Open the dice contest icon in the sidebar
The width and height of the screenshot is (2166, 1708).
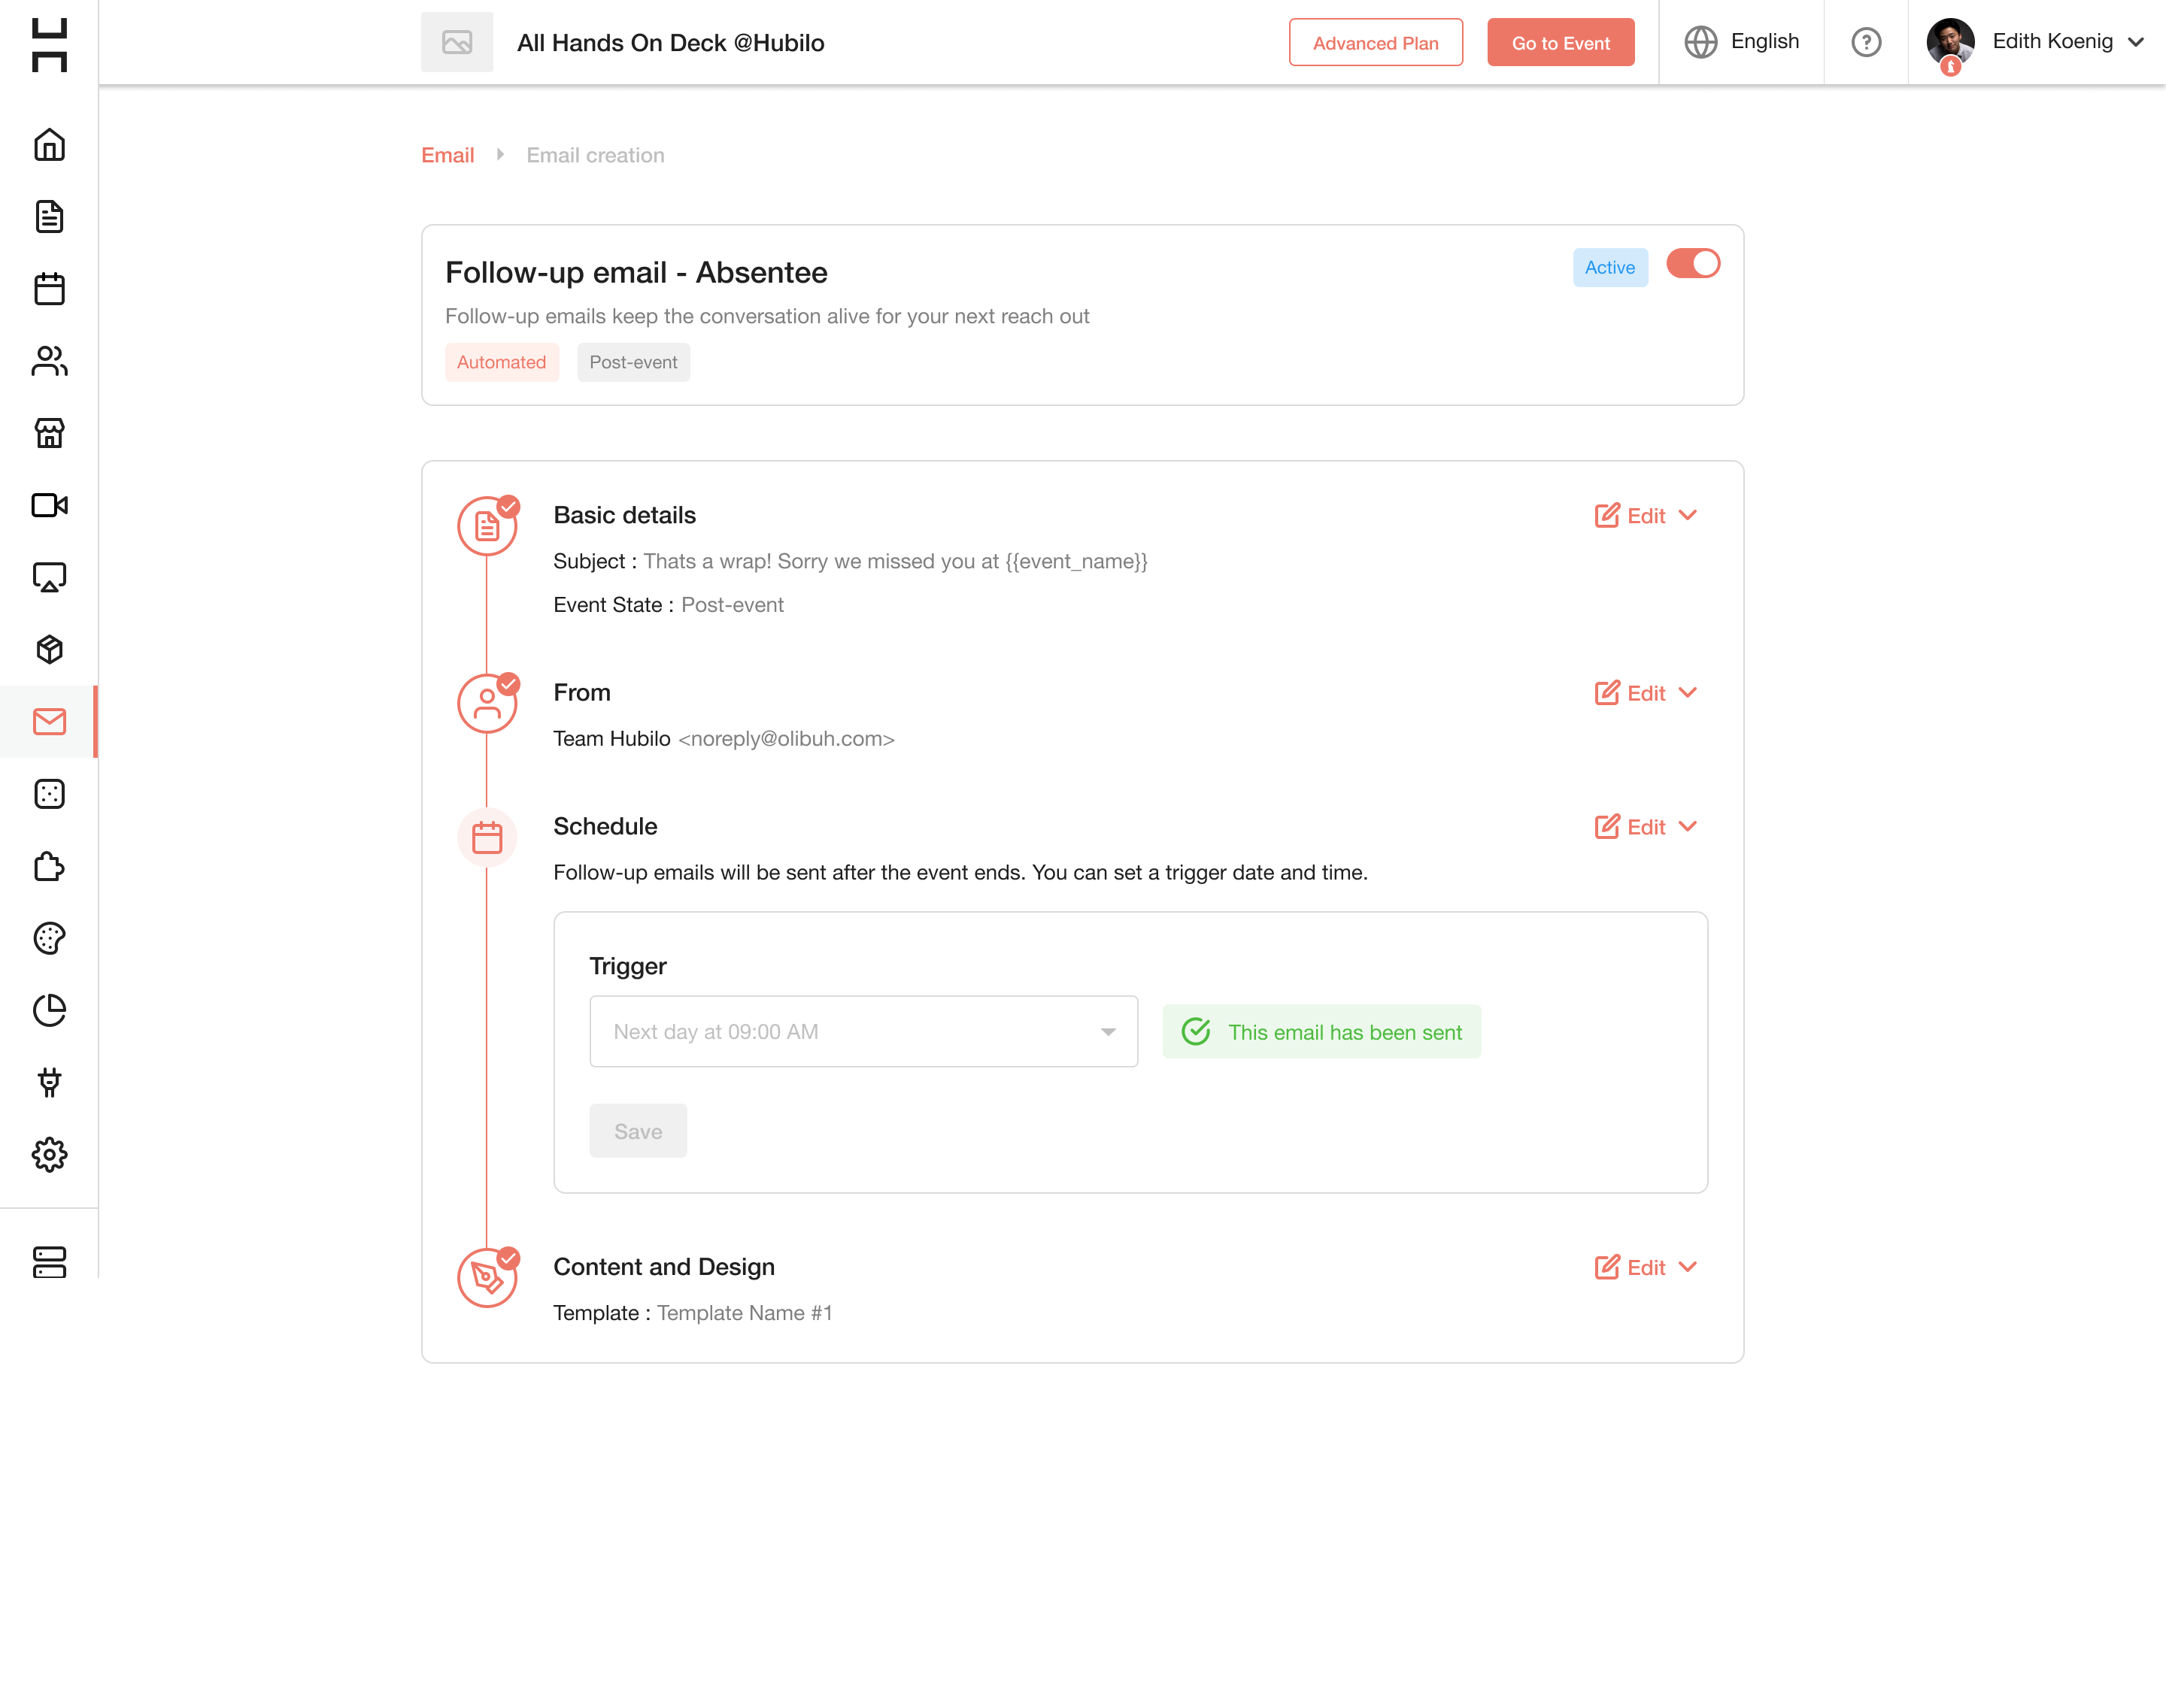click(49, 794)
